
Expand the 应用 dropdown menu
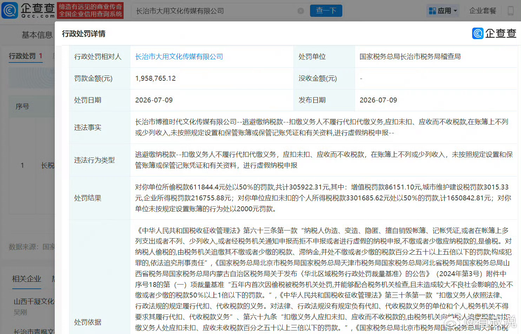[x=443, y=11]
